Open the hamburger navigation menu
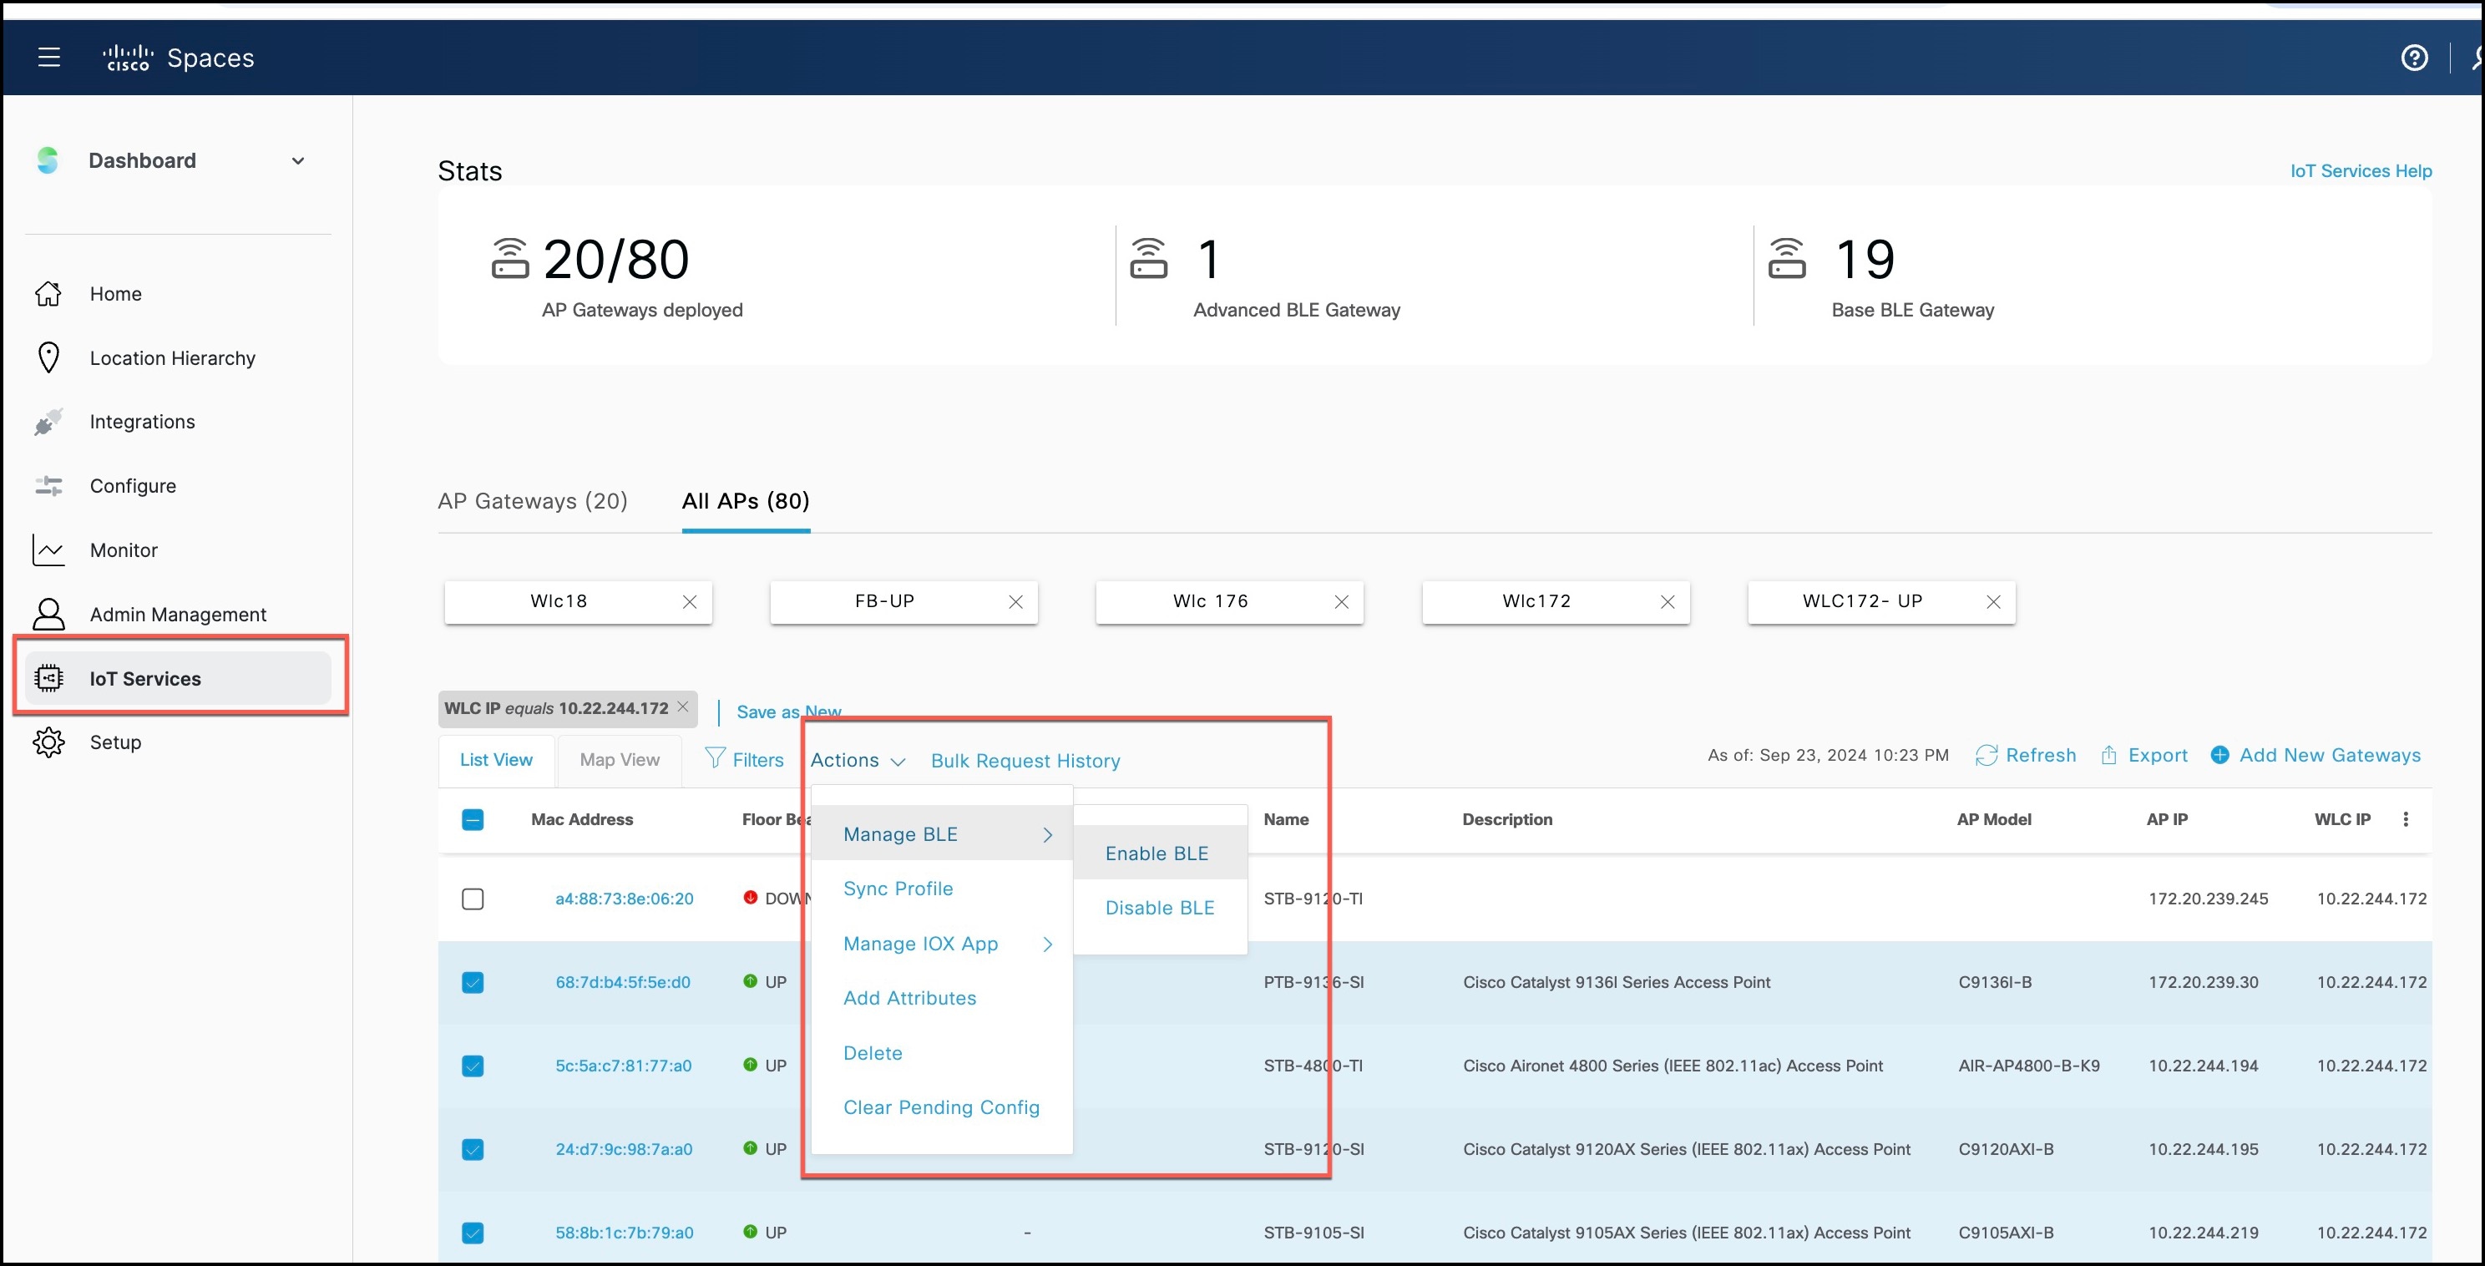Viewport: 2485px width, 1266px height. coord(49,57)
